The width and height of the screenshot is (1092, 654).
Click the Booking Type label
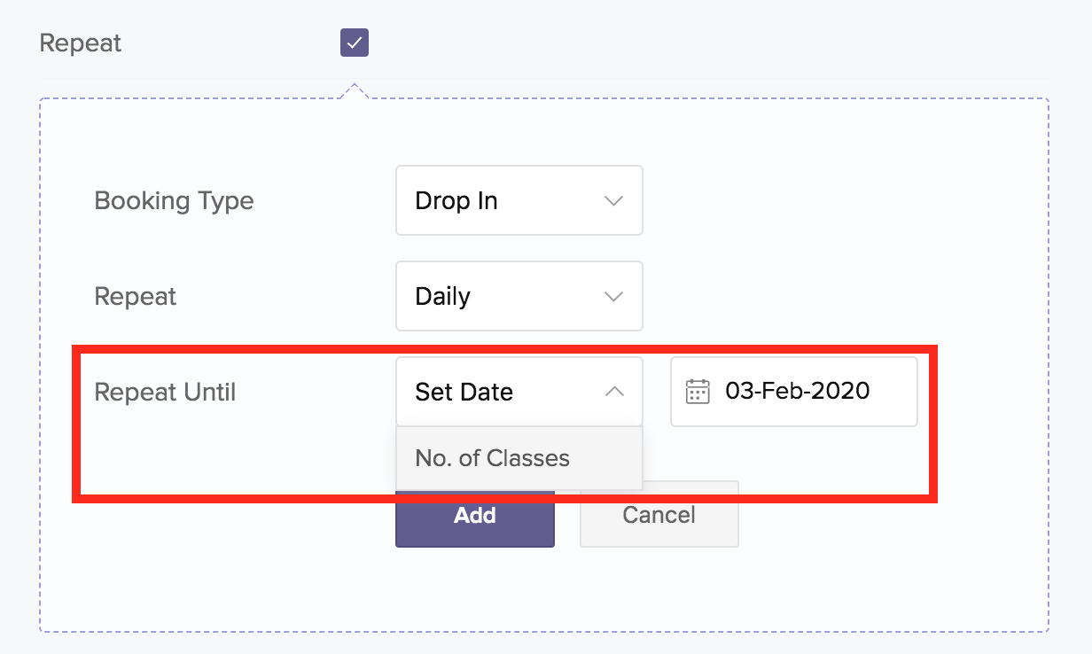[174, 200]
